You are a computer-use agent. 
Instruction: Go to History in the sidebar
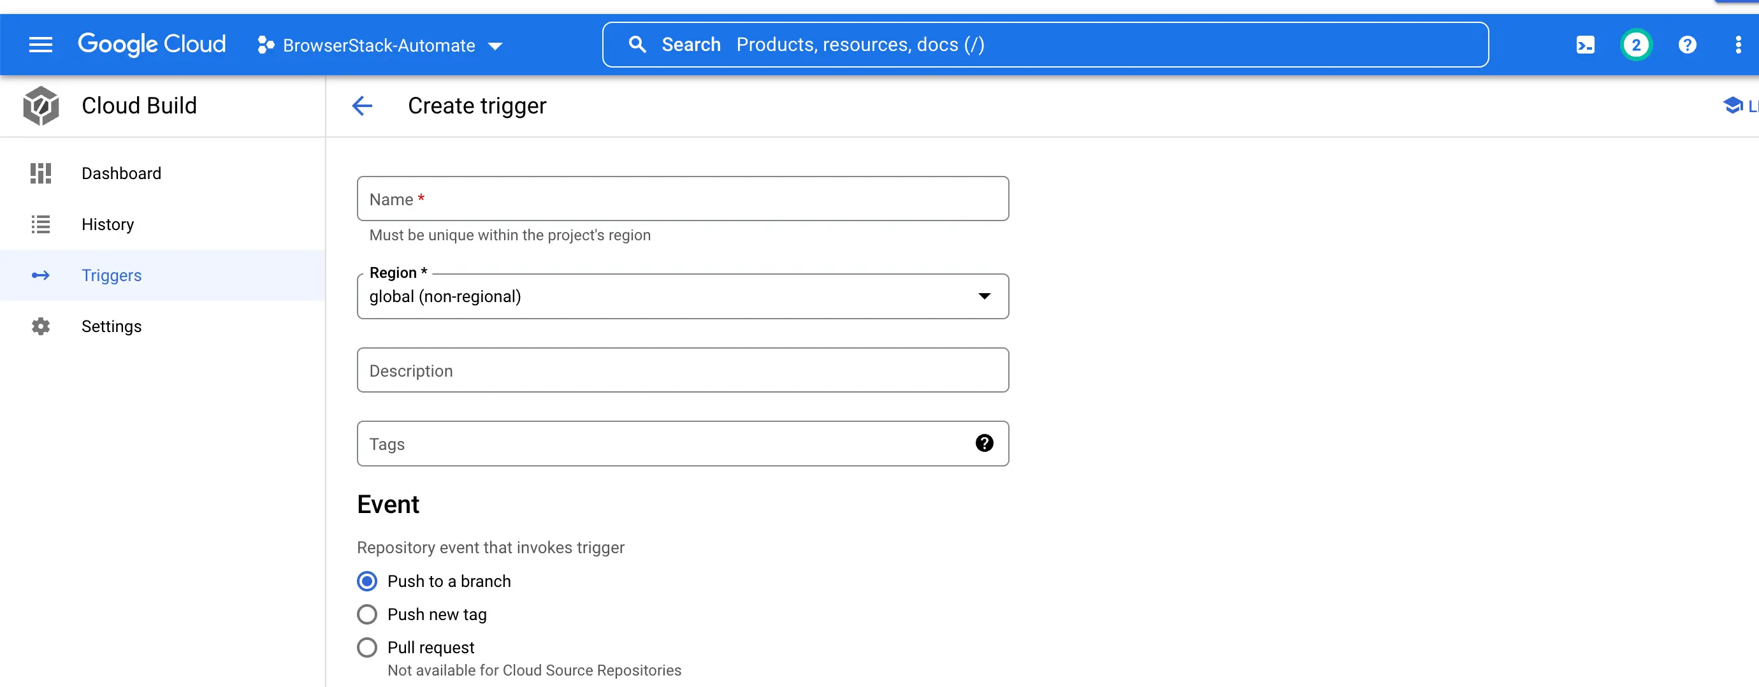[107, 225]
